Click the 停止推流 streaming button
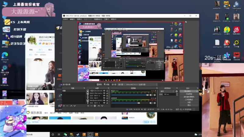 [x=188, y=91]
